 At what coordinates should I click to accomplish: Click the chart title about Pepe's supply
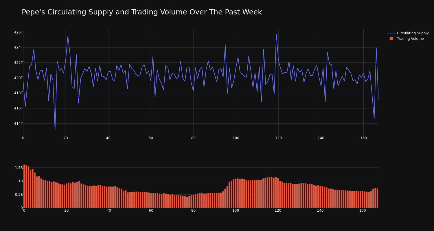click(x=142, y=12)
